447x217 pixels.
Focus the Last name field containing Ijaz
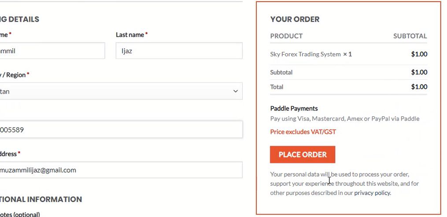[x=179, y=51]
